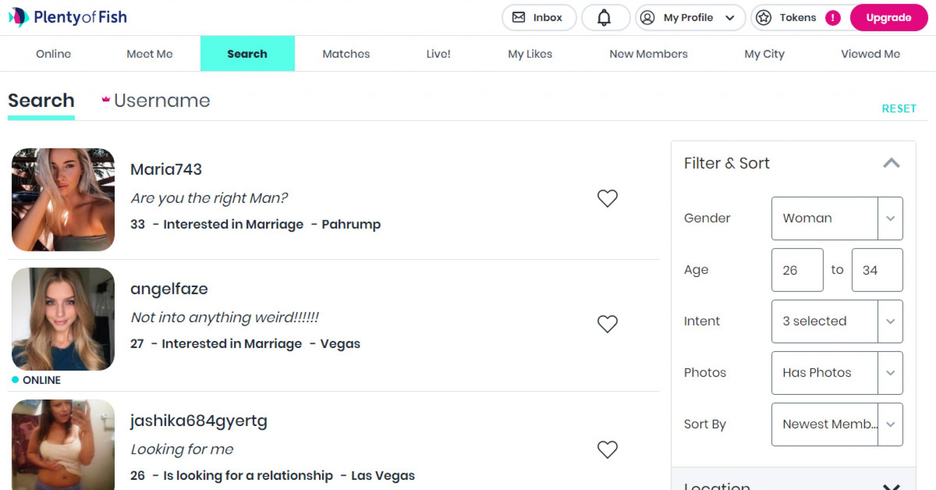Switch to the Matches tab

tap(346, 53)
